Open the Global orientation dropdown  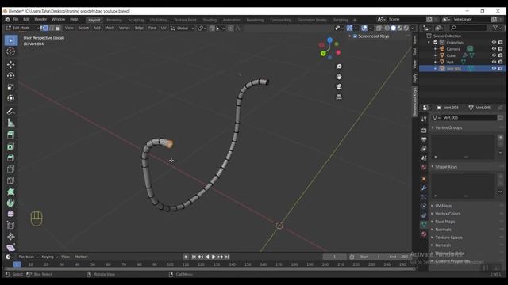[183, 28]
